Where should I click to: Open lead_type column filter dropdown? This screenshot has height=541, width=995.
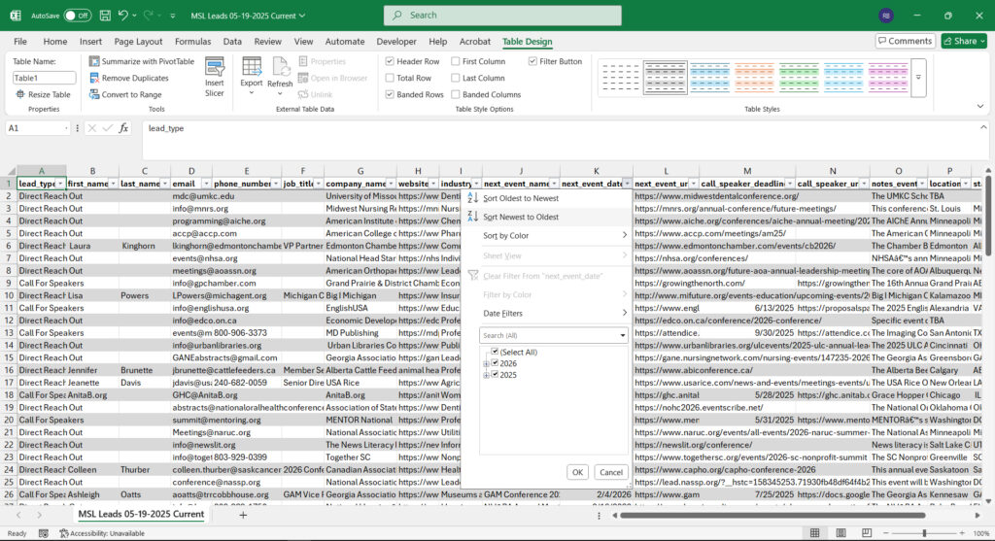(61, 184)
